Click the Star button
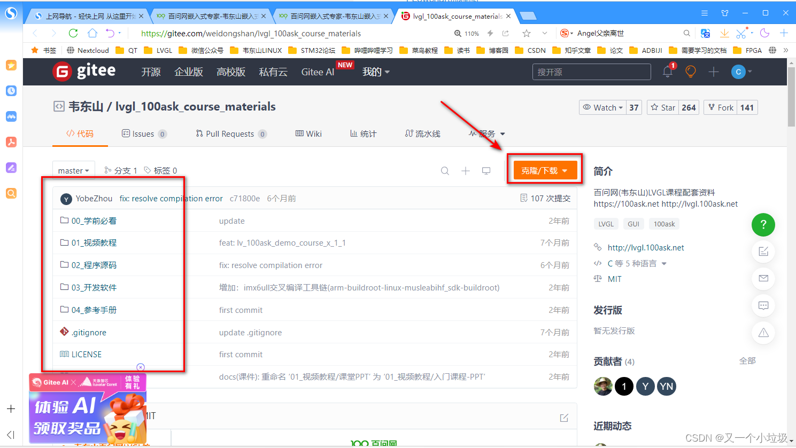Image resolution: width=796 pixels, height=448 pixels. [x=663, y=107]
